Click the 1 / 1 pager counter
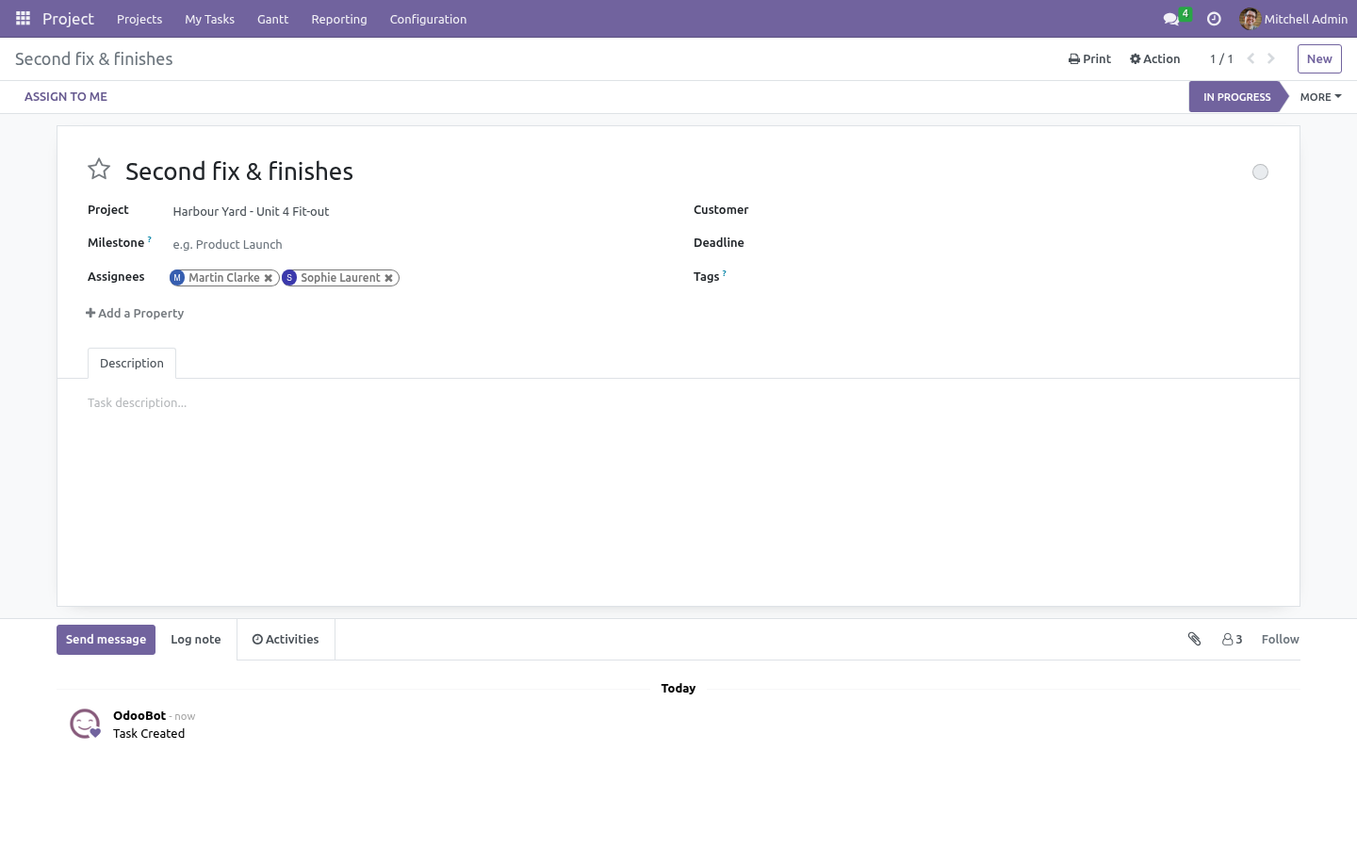The height and width of the screenshot is (848, 1357). click(1221, 58)
